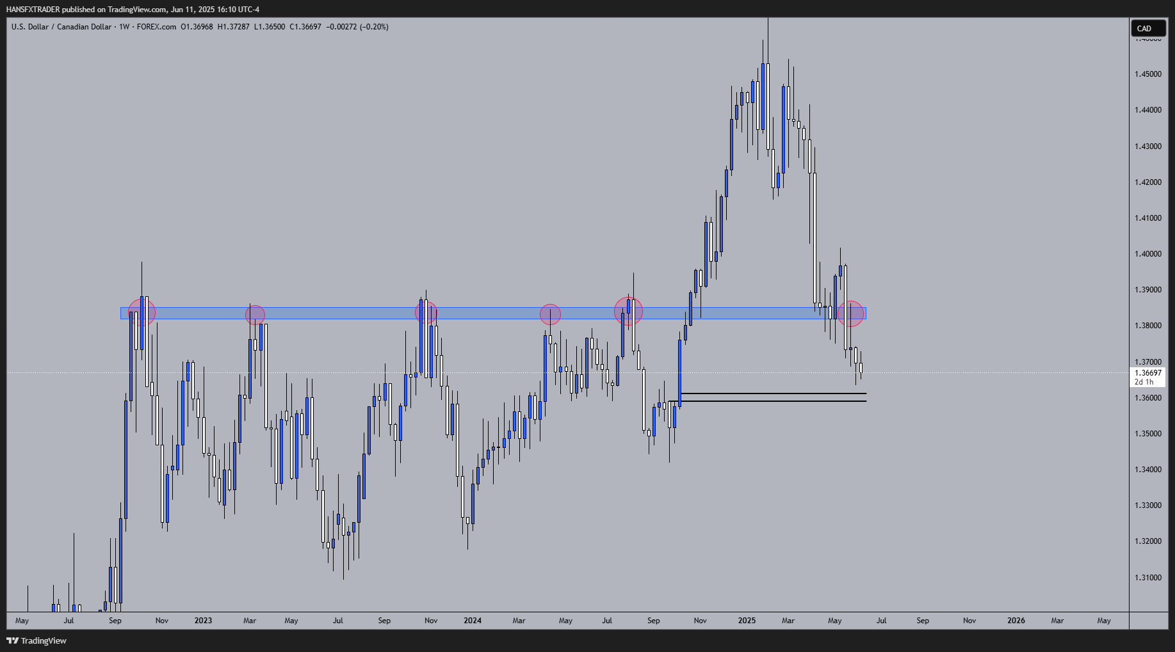Select the leftmost pink circle near October 2022
The width and height of the screenshot is (1175, 652).
pyautogui.click(x=142, y=312)
